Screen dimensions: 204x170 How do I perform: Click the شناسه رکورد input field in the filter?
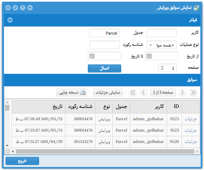tap(105, 45)
